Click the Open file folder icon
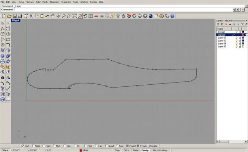 pos(10,16)
